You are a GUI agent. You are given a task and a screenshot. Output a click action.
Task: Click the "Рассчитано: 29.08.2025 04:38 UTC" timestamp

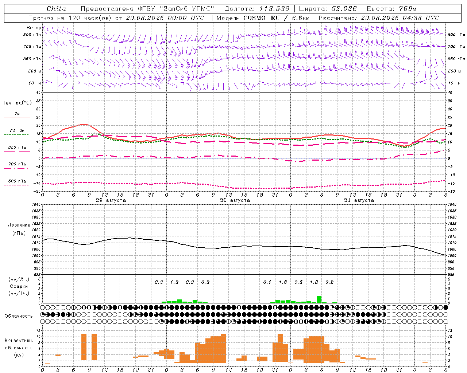(x=379, y=18)
